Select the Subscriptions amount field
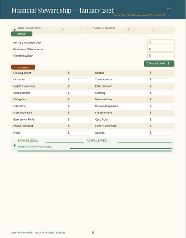 coord(78,93)
